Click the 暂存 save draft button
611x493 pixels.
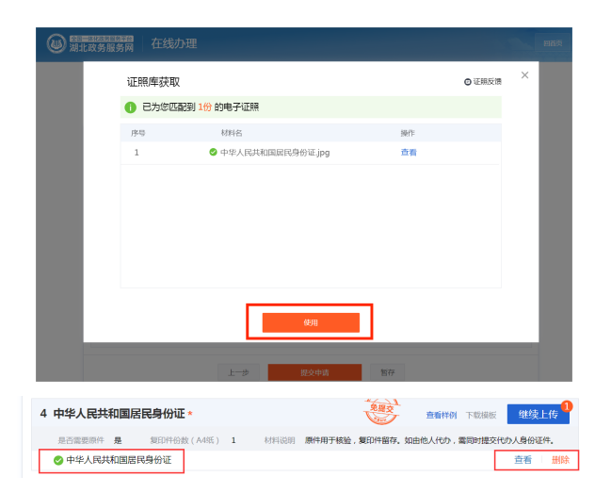pos(388,371)
